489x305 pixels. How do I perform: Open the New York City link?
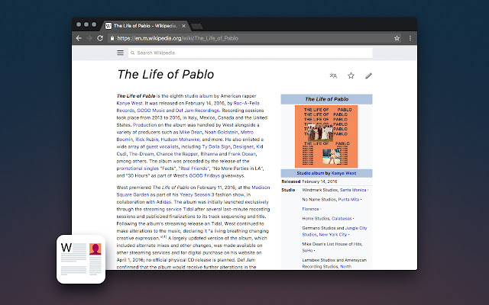click(333, 235)
